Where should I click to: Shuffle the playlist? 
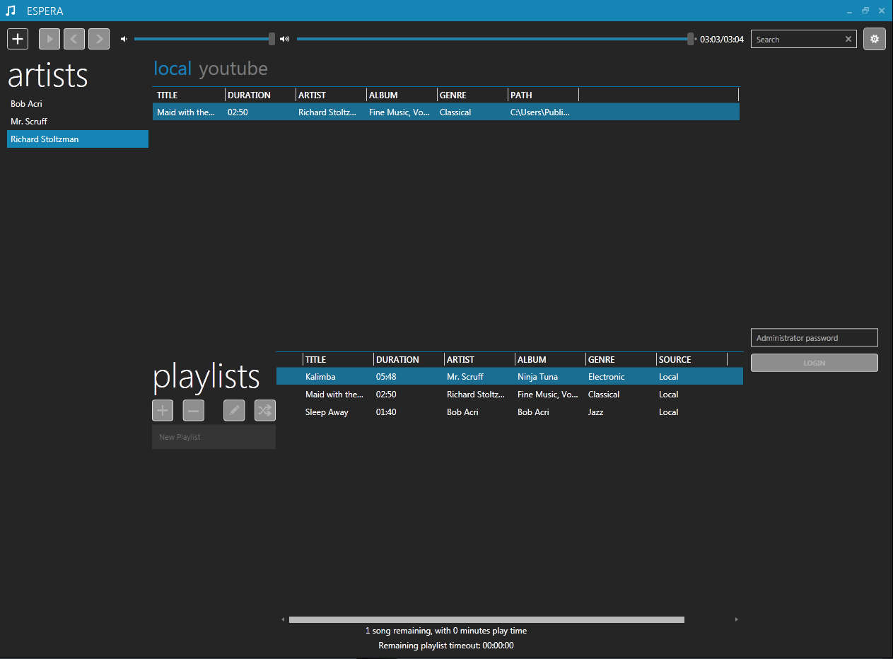point(265,411)
